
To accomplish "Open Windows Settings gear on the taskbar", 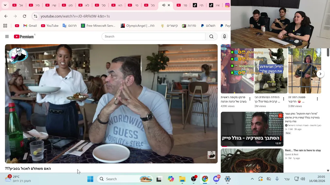I will tap(228, 179).
